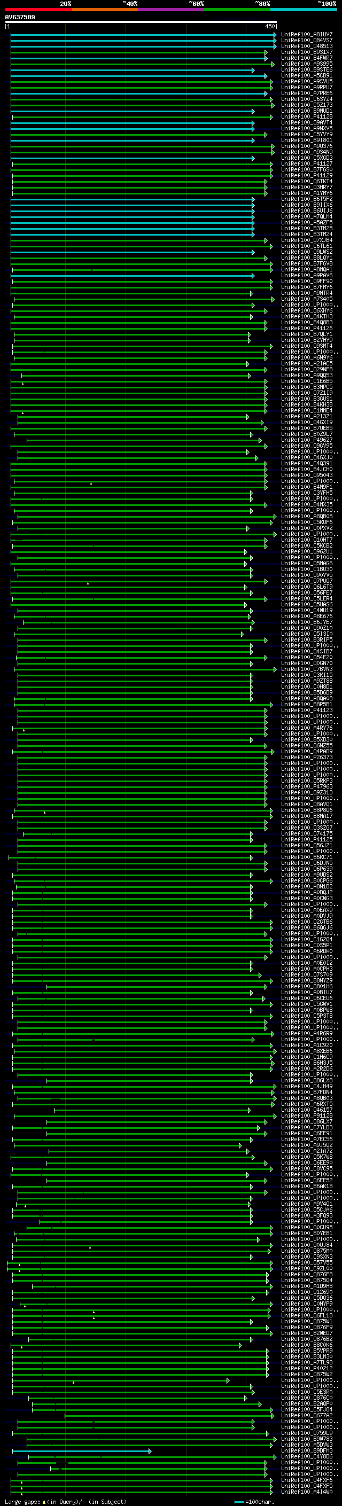Screen dimensions: 342x1506
Task: Open hit UniRef100_A8IUV7
Action: pyautogui.click(x=306, y=35)
